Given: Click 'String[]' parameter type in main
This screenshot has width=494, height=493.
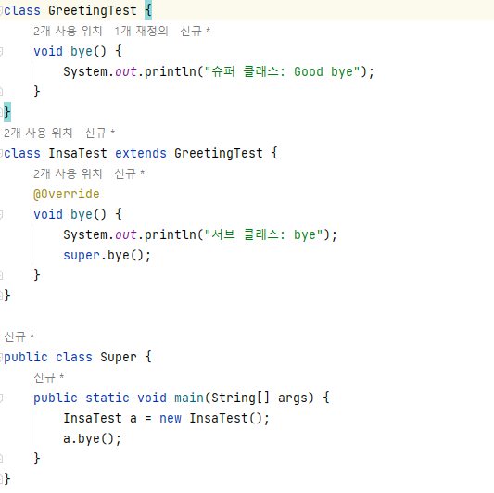Looking at the screenshot, I should (241, 398).
